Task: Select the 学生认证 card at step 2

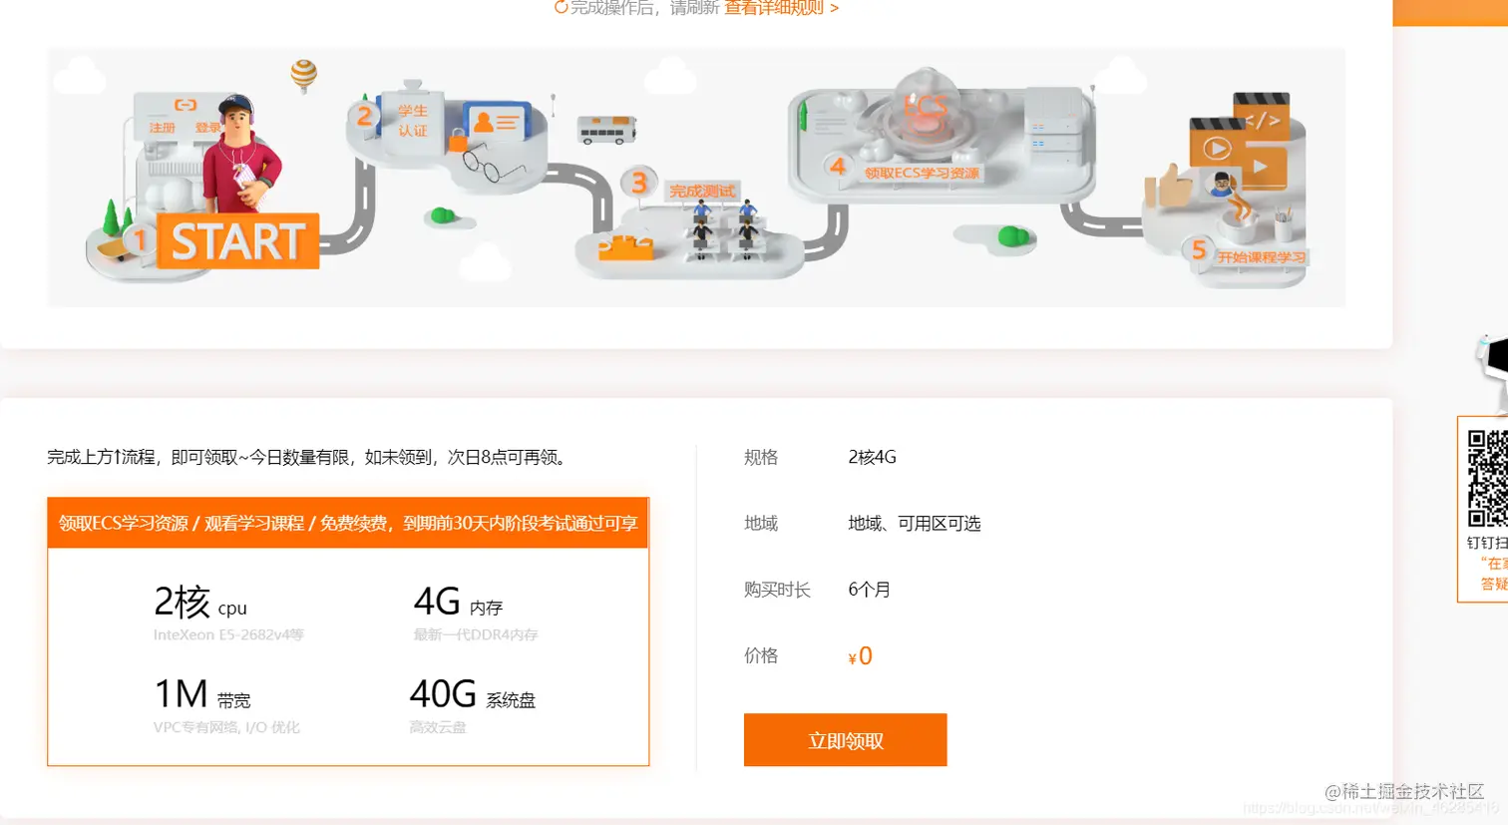Action: (412, 123)
